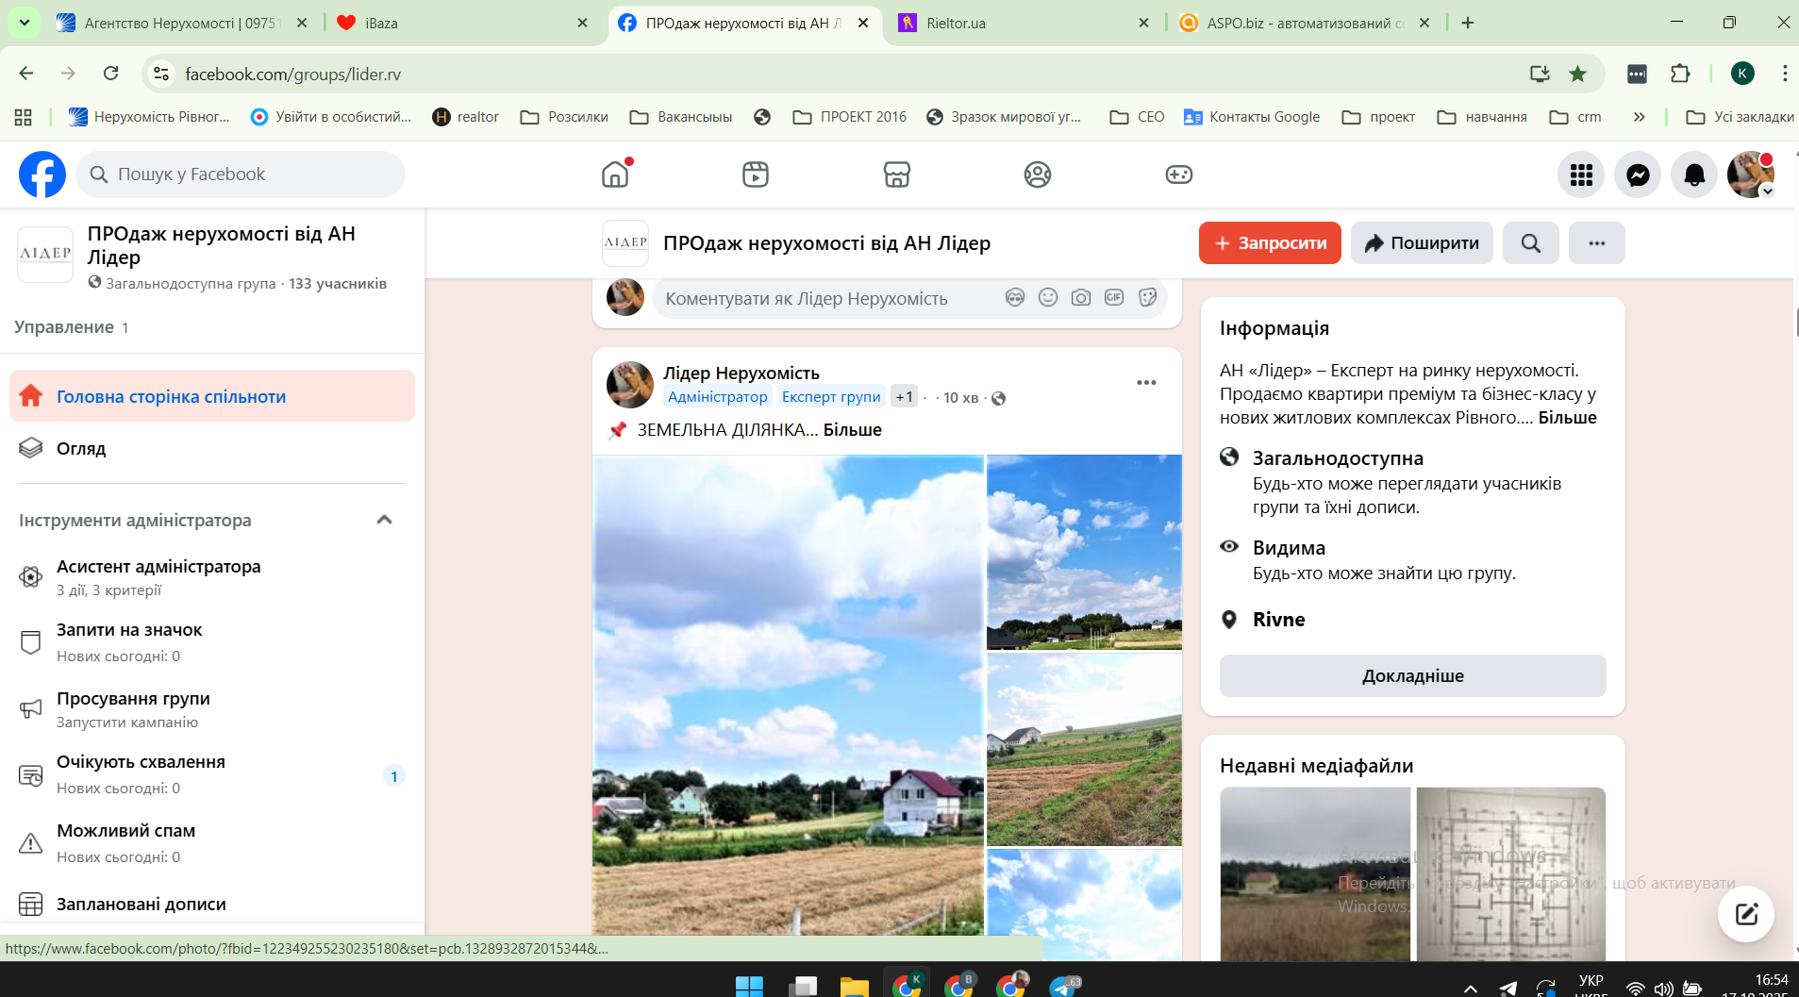Expand account menu on profile avatar
This screenshot has height=997, width=1799.
coord(1767,191)
